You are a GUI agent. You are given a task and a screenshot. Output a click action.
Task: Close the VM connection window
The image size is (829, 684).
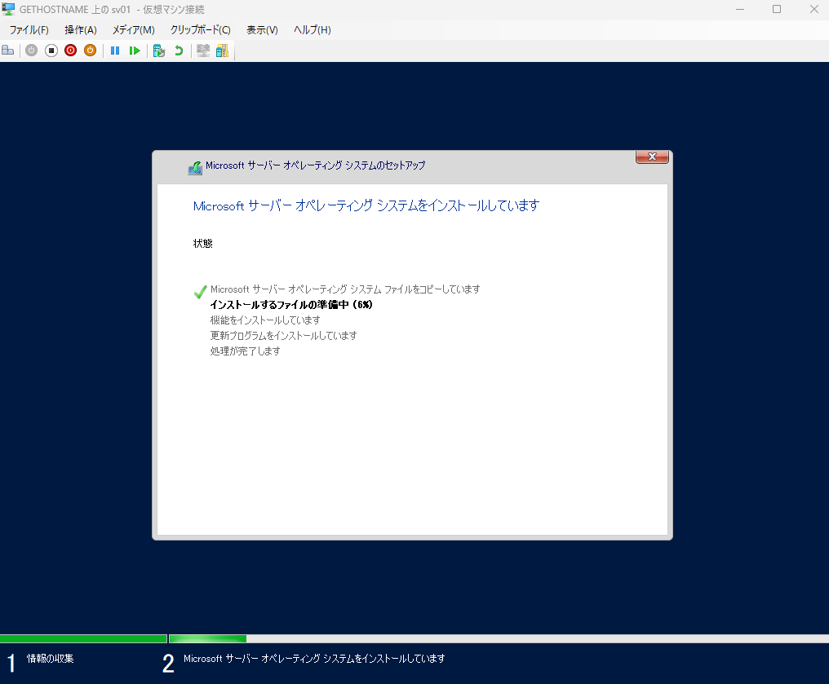pyautogui.click(x=814, y=9)
